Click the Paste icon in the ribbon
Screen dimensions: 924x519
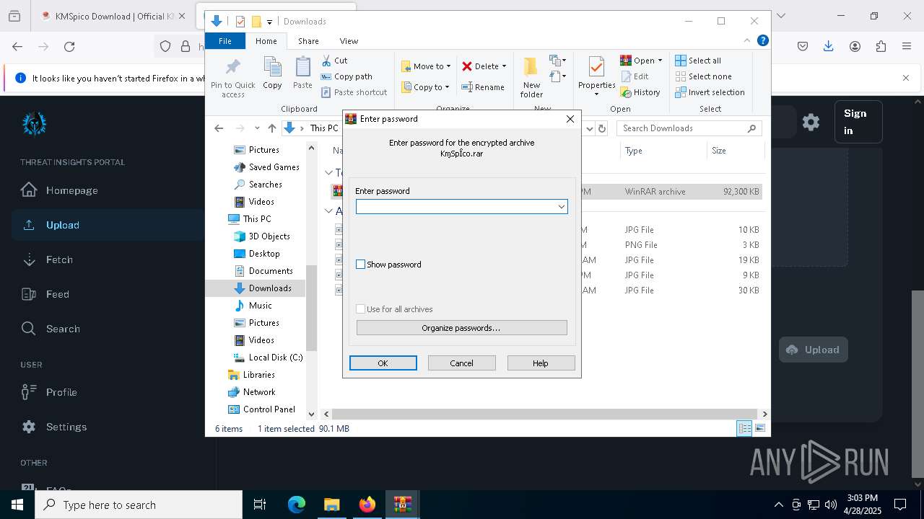tap(302, 68)
